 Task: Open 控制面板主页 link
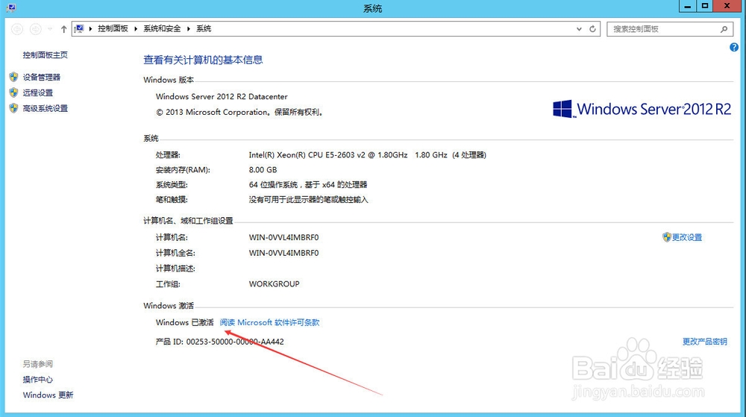(x=46, y=54)
